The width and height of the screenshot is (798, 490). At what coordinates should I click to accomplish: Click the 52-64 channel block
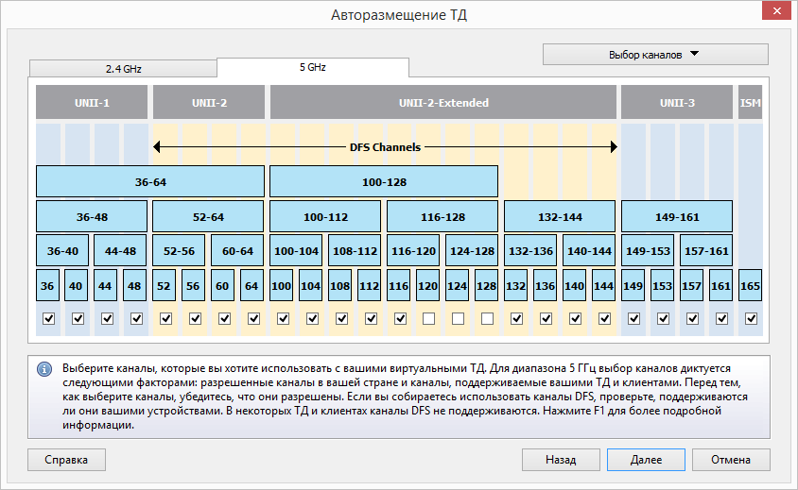coord(208,216)
